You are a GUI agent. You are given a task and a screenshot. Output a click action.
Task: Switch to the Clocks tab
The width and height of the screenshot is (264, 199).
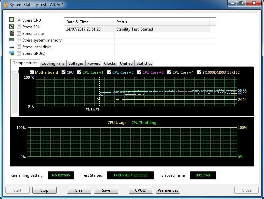click(110, 63)
